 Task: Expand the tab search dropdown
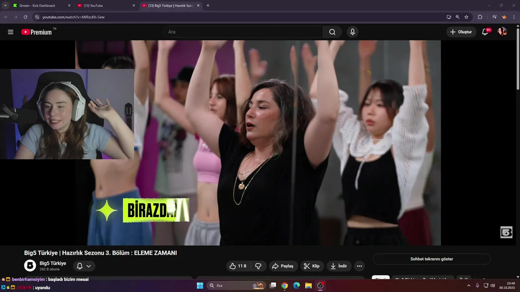[x=5, y=6]
